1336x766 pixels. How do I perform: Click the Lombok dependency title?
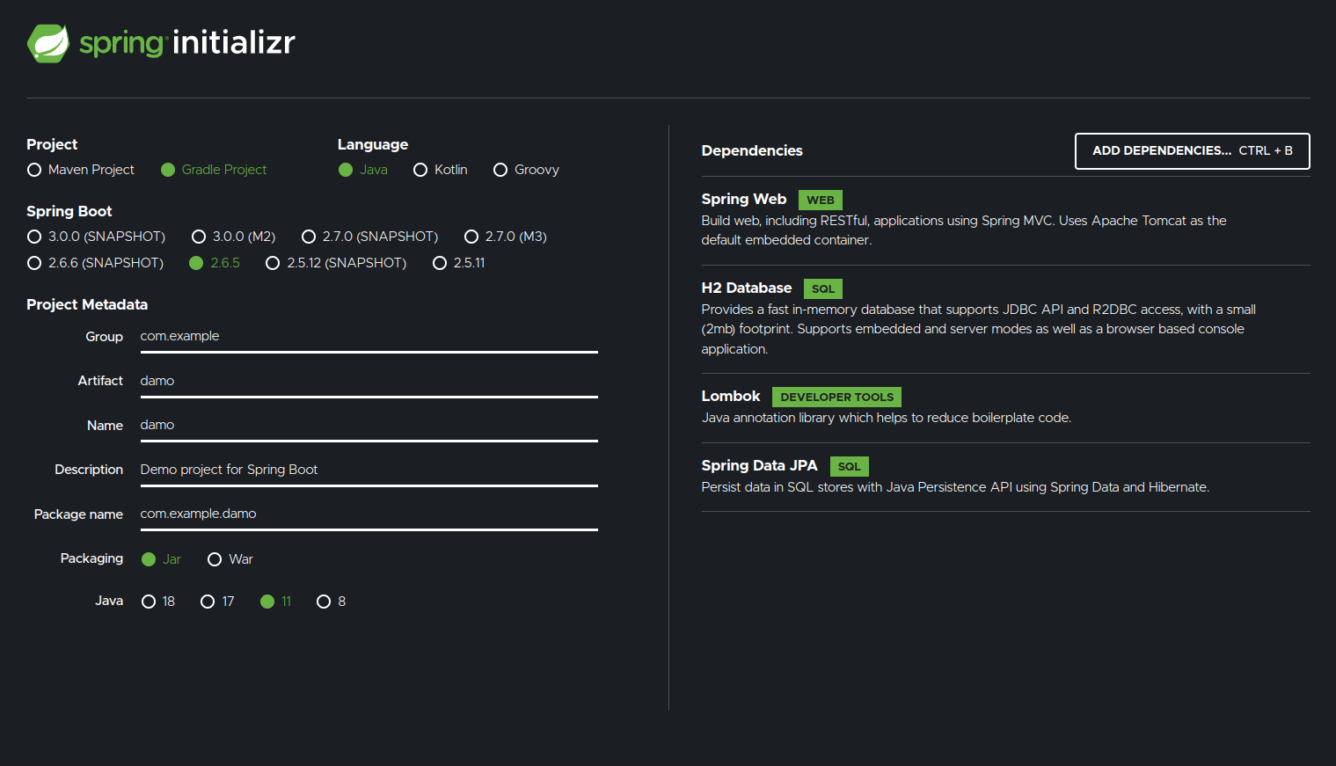pyautogui.click(x=730, y=397)
